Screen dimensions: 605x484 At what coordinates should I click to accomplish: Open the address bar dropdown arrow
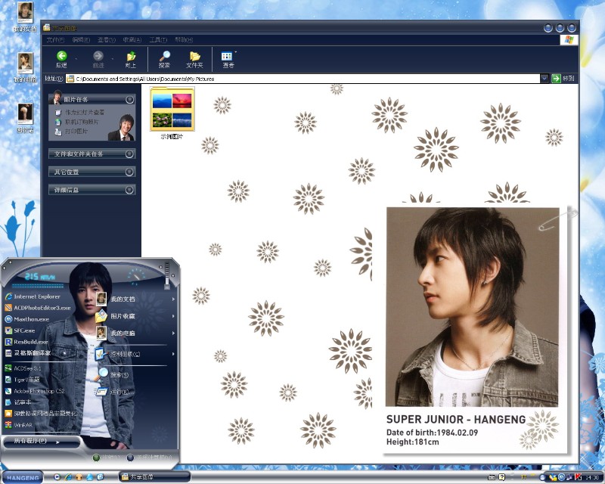click(544, 79)
